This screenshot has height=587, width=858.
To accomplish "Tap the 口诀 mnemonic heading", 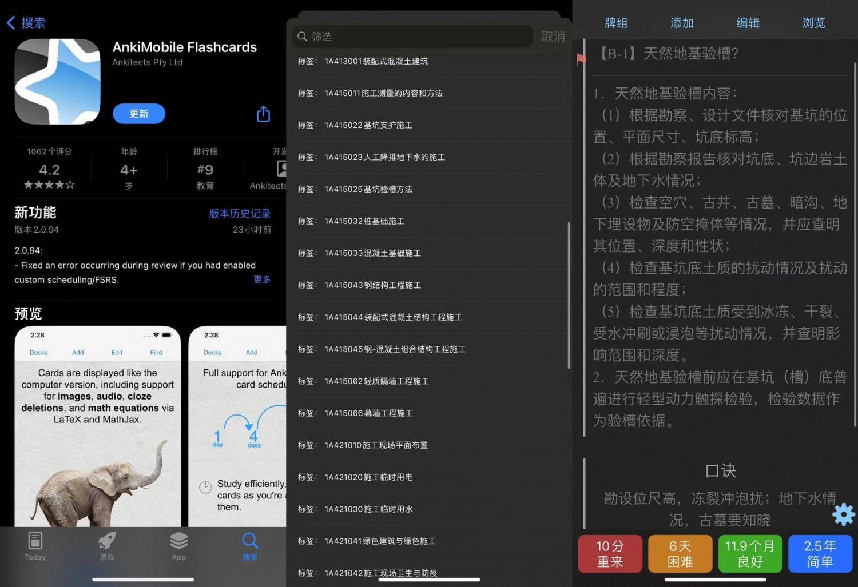I will coord(721,471).
